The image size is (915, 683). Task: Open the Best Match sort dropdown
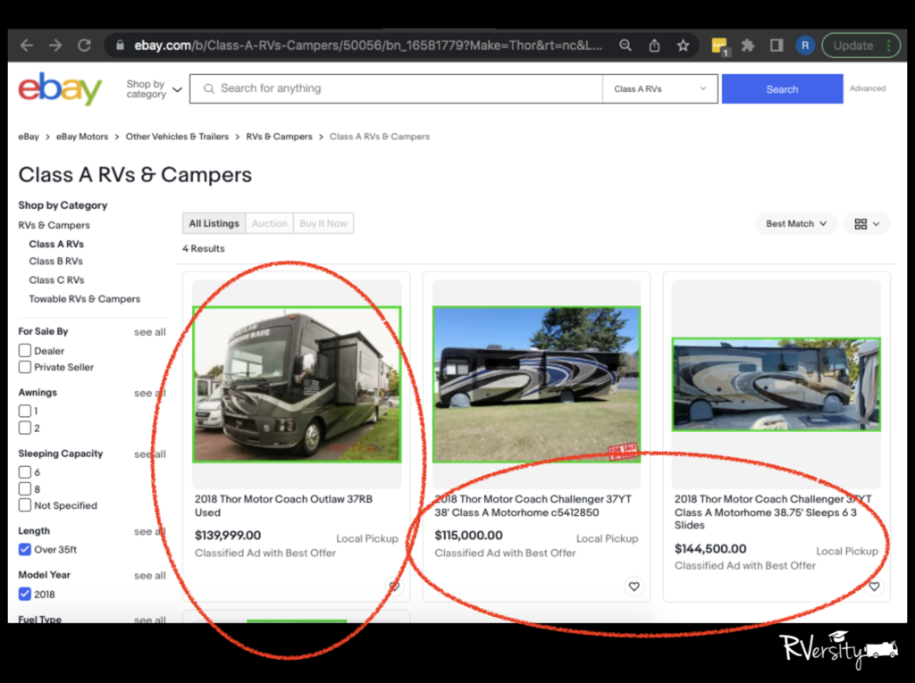tap(796, 224)
